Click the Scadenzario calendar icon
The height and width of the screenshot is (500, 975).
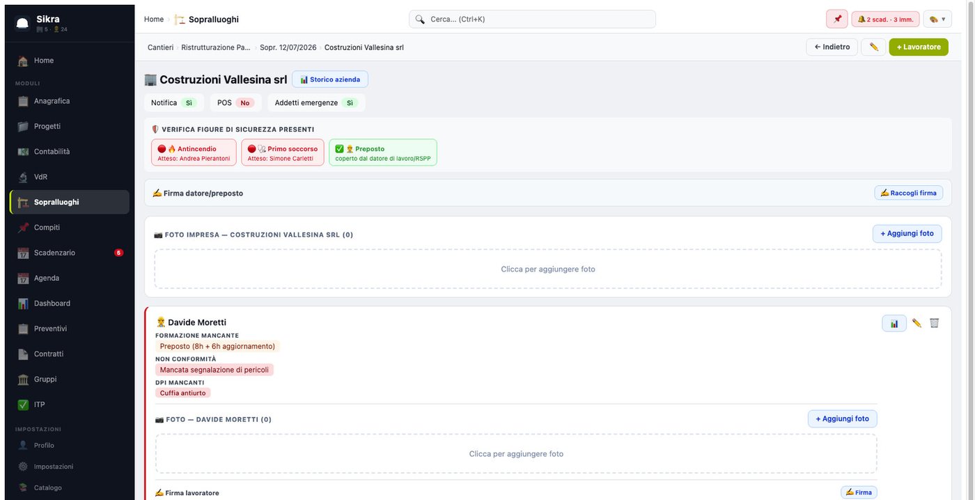[23, 253]
